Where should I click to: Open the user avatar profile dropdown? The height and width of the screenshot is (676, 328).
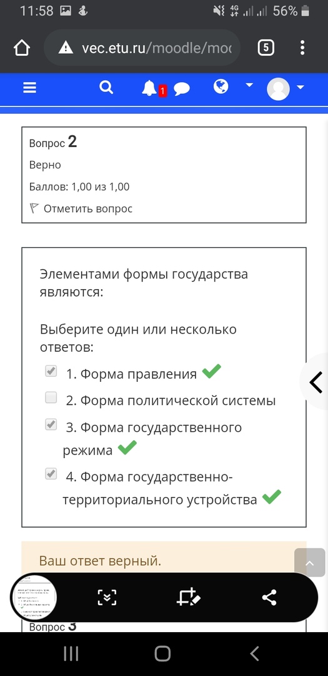pyautogui.click(x=286, y=90)
